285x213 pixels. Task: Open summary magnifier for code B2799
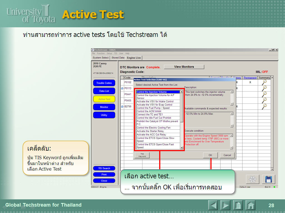coord(264,106)
